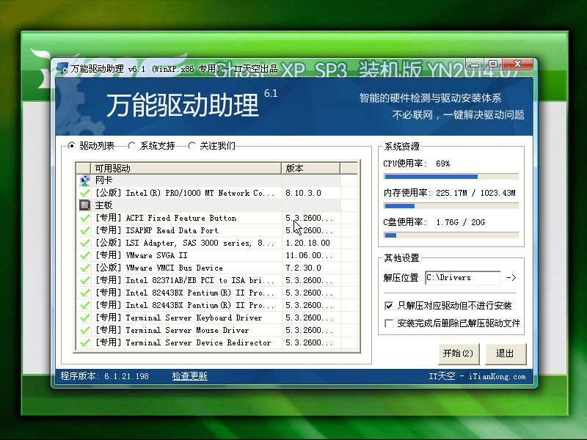
Task: Select the 驱动列表 radio button
Action: click(71, 145)
